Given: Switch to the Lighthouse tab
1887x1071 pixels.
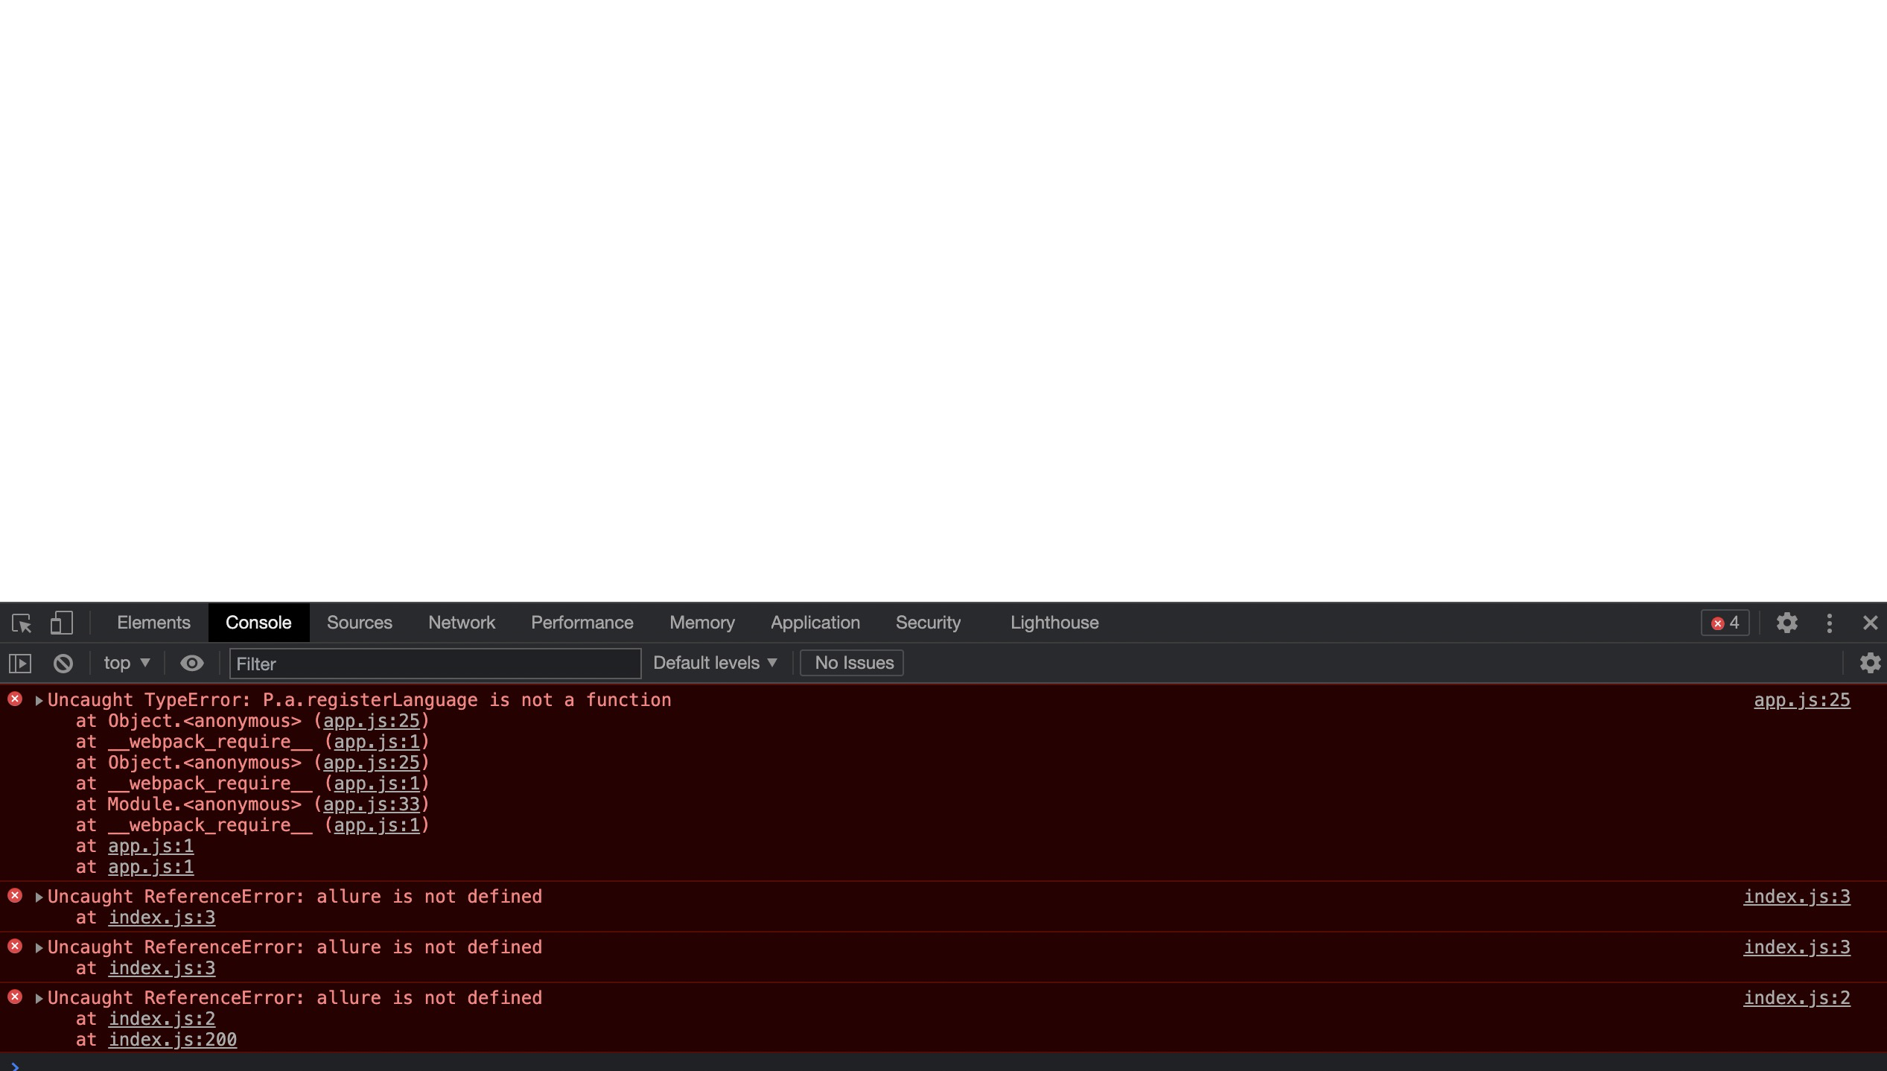Looking at the screenshot, I should 1054,623.
